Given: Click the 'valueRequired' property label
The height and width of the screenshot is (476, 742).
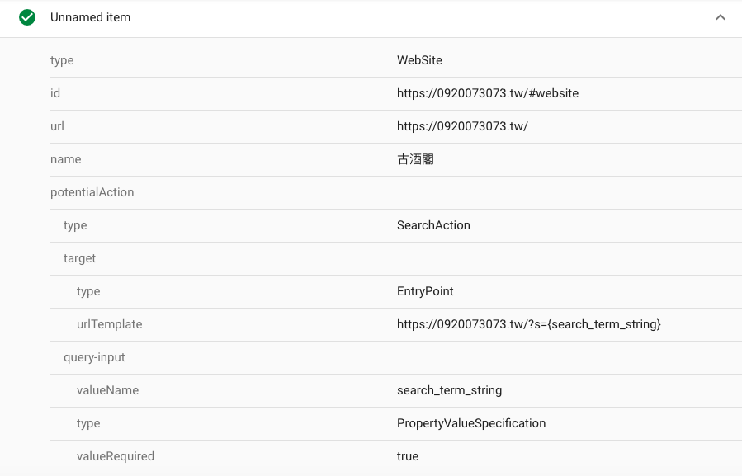Looking at the screenshot, I should (116, 456).
